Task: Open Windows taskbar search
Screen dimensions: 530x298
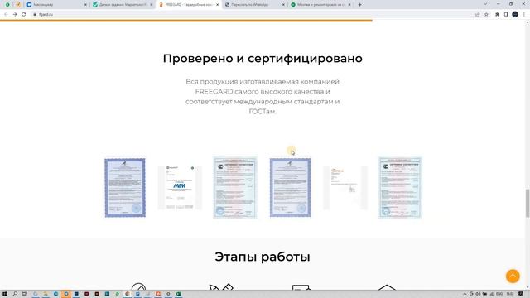Action: [15, 294]
